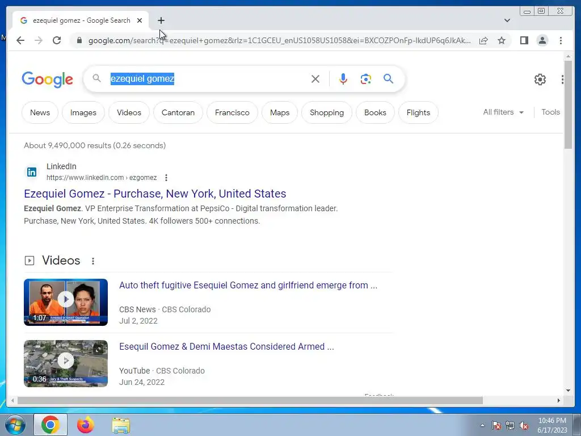
Task: Go to the Google logo homepage
Action: 47,79
